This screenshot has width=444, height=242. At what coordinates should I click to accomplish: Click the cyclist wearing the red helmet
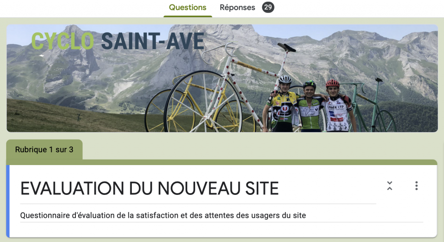pos(337,107)
